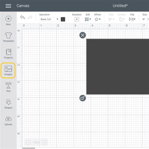Undo the last action
This screenshot has height=149, width=149.
22,17
